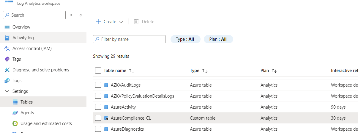Click Analytics plan in AzureActivity row
Viewport: 358px width, 133px height.
coord(269,107)
